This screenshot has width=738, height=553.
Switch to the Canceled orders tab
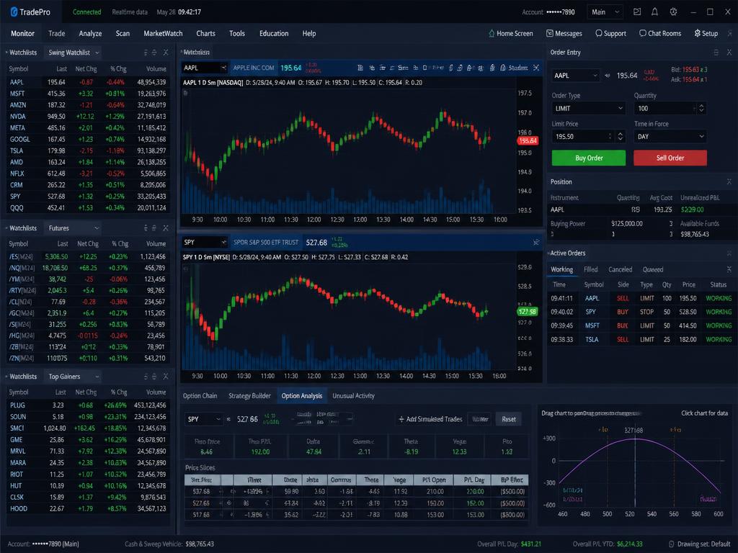click(x=621, y=269)
